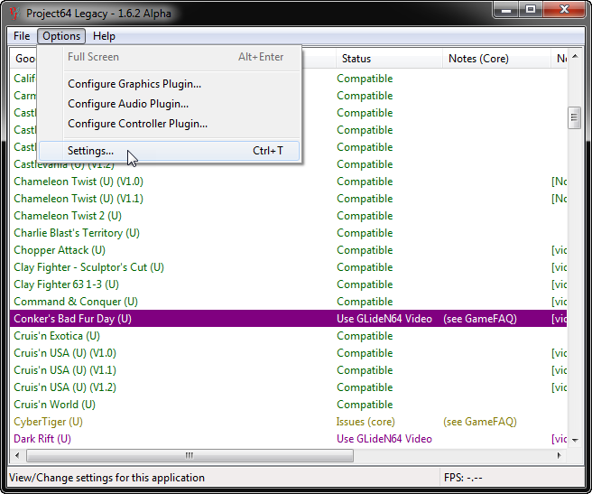Minimize the Project64 window
This screenshot has width=592, height=494.
click(x=506, y=10)
